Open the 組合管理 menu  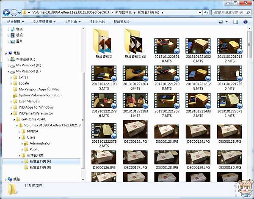coord(15,22)
